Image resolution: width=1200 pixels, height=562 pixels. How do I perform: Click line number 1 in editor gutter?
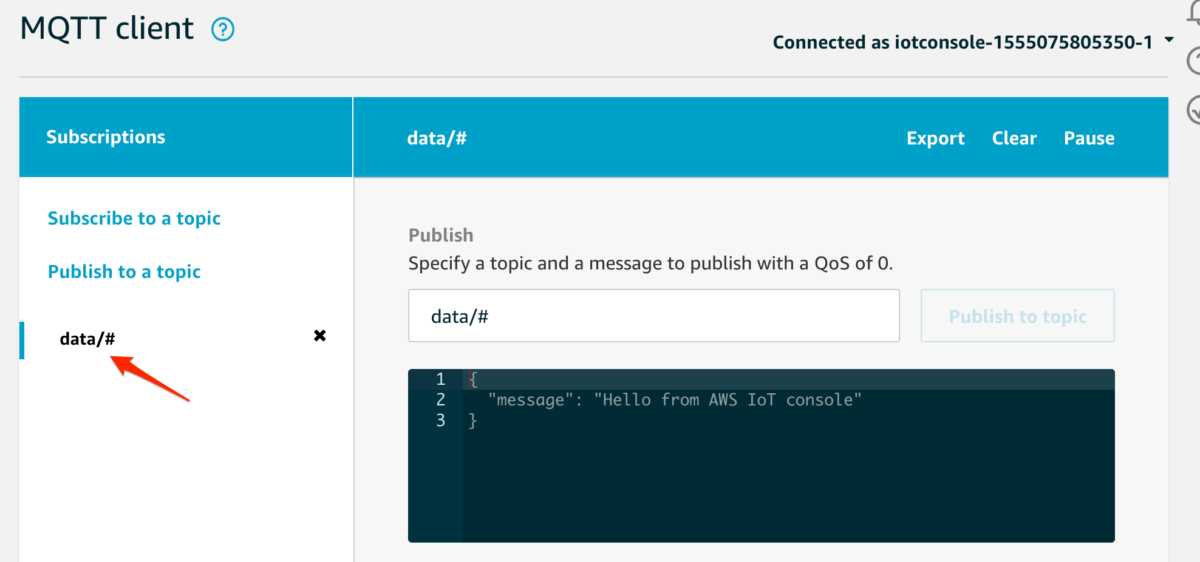[x=440, y=379]
